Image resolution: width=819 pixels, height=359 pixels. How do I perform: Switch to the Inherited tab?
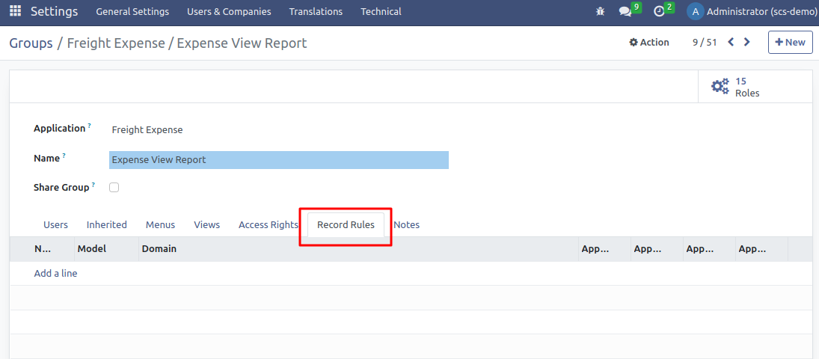106,224
